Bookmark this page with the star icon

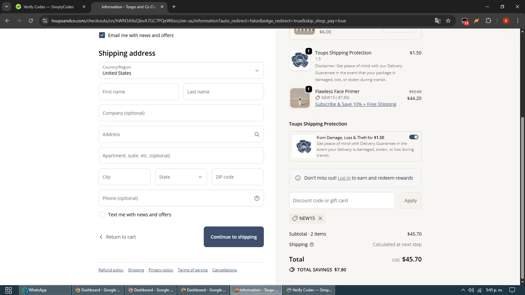pyautogui.click(x=448, y=21)
